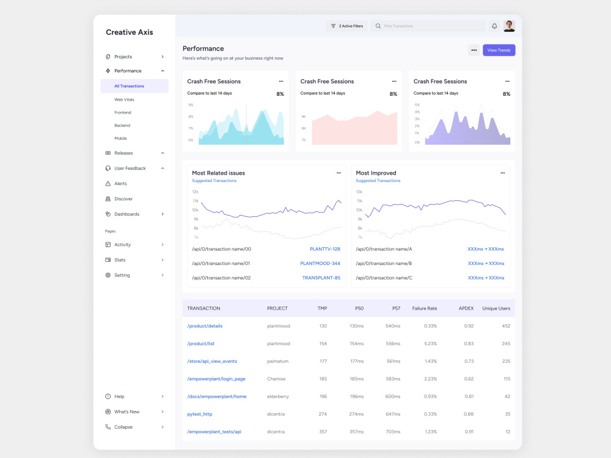This screenshot has width=611, height=458.
Task: Click the search magnifier icon
Action: [378, 26]
